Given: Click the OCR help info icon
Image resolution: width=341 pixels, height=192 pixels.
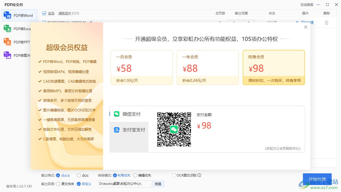Looking at the screenshot, I should 199,175.
